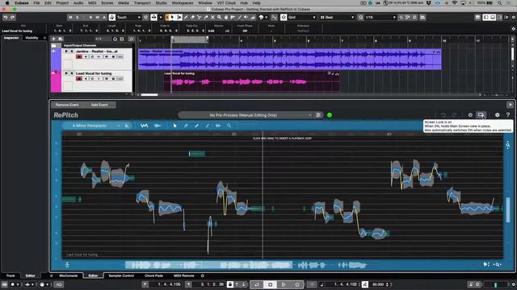Open A Minor Pentatonic scale dropdown
Image resolution: width=517 pixels, height=290 pixels.
92,126
